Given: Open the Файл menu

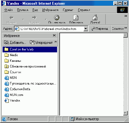Looking at the screenshot, I should tap(9, 10).
